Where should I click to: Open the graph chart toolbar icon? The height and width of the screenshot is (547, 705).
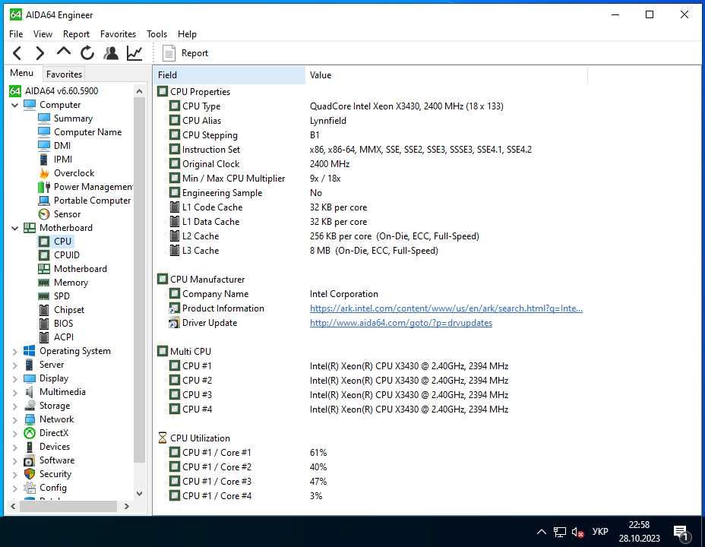[134, 53]
